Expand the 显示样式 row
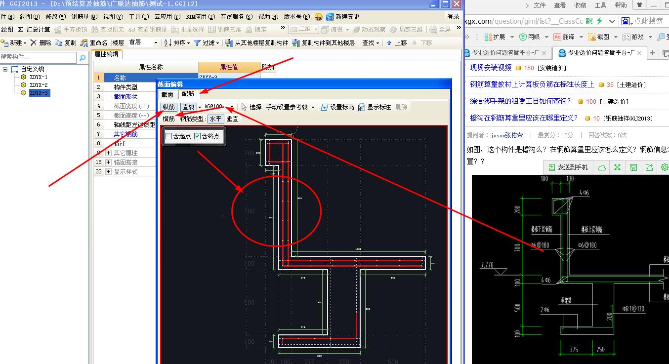This screenshot has height=364, width=669. click(x=108, y=172)
